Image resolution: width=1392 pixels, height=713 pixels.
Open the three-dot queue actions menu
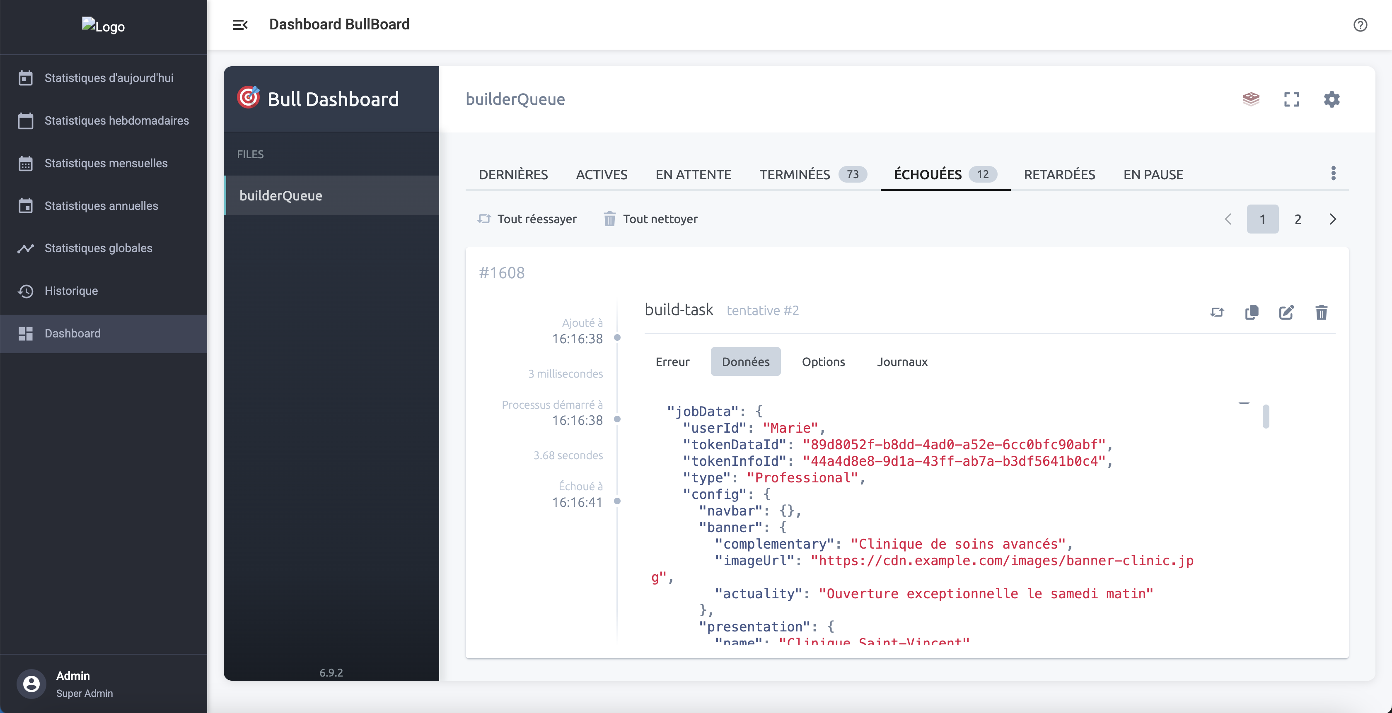click(x=1333, y=173)
